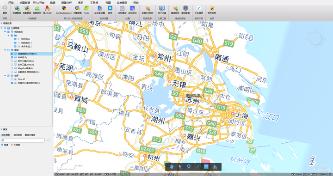Collapse the 图层 tree node
Screen dimensions: 333x176
tap(5, 50)
